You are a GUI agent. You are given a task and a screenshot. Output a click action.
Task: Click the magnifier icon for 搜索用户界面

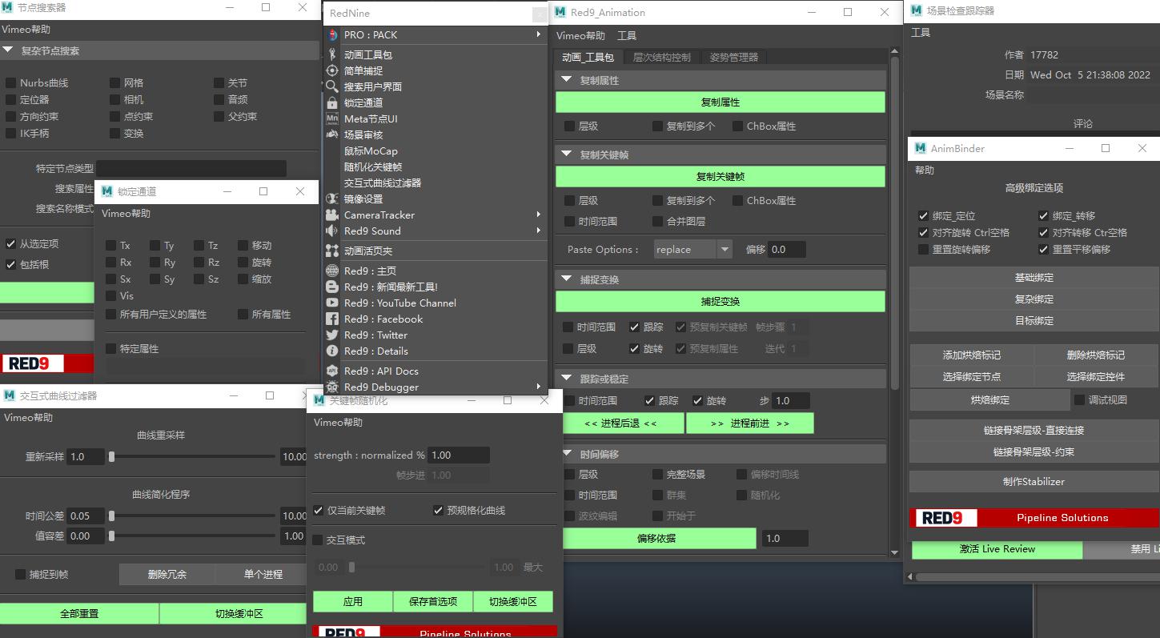(x=332, y=86)
